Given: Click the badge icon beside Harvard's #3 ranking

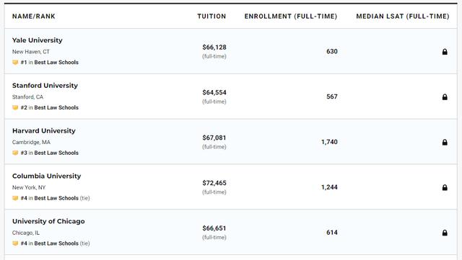Looking at the screenshot, I should pyautogui.click(x=15, y=153).
